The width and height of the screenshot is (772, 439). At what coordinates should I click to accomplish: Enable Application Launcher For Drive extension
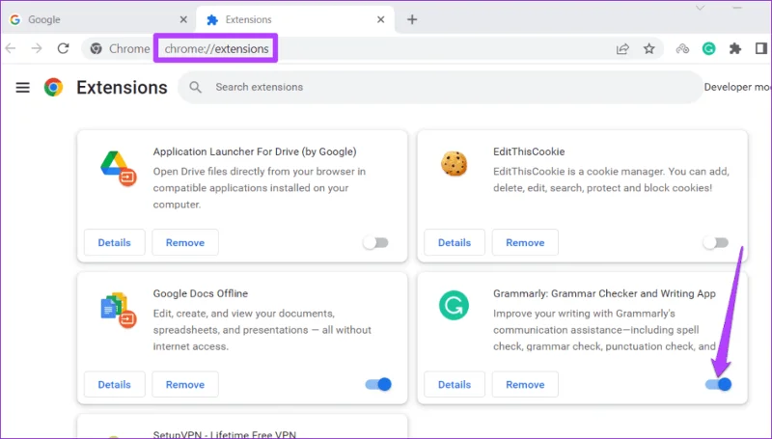tap(376, 242)
